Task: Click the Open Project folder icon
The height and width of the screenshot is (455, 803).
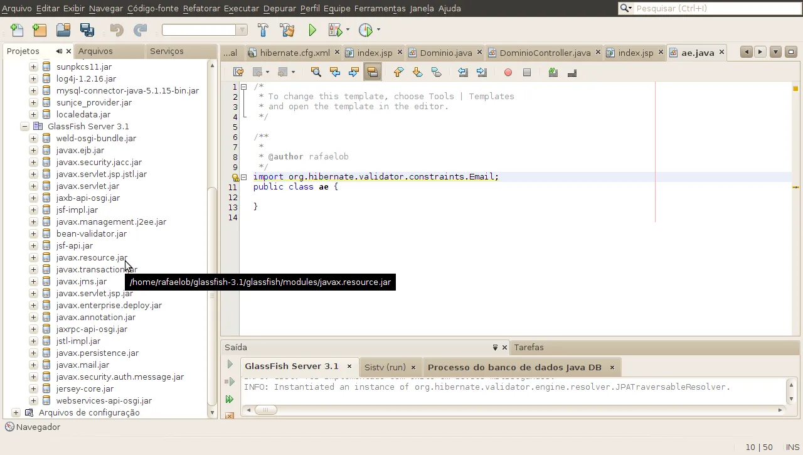Action: click(63, 30)
